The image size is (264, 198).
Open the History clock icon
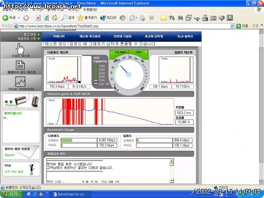point(122,17)
